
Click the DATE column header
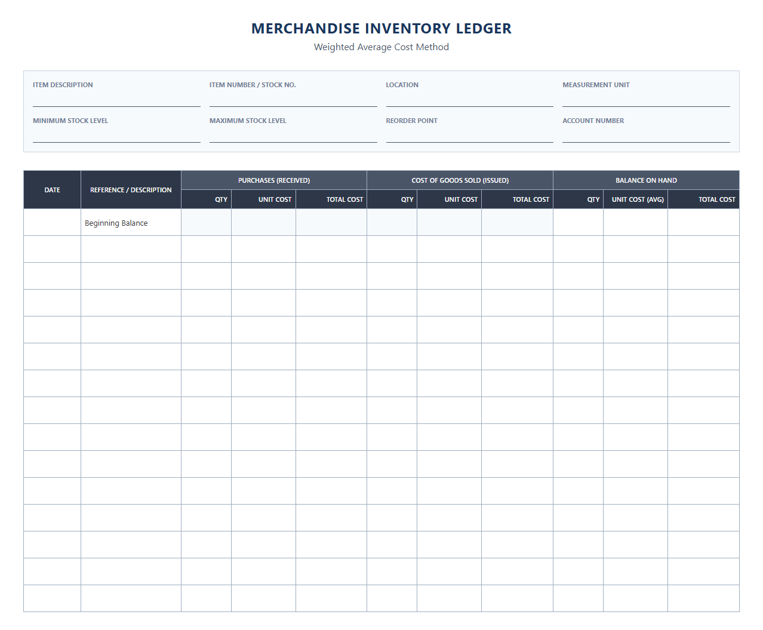53,190
